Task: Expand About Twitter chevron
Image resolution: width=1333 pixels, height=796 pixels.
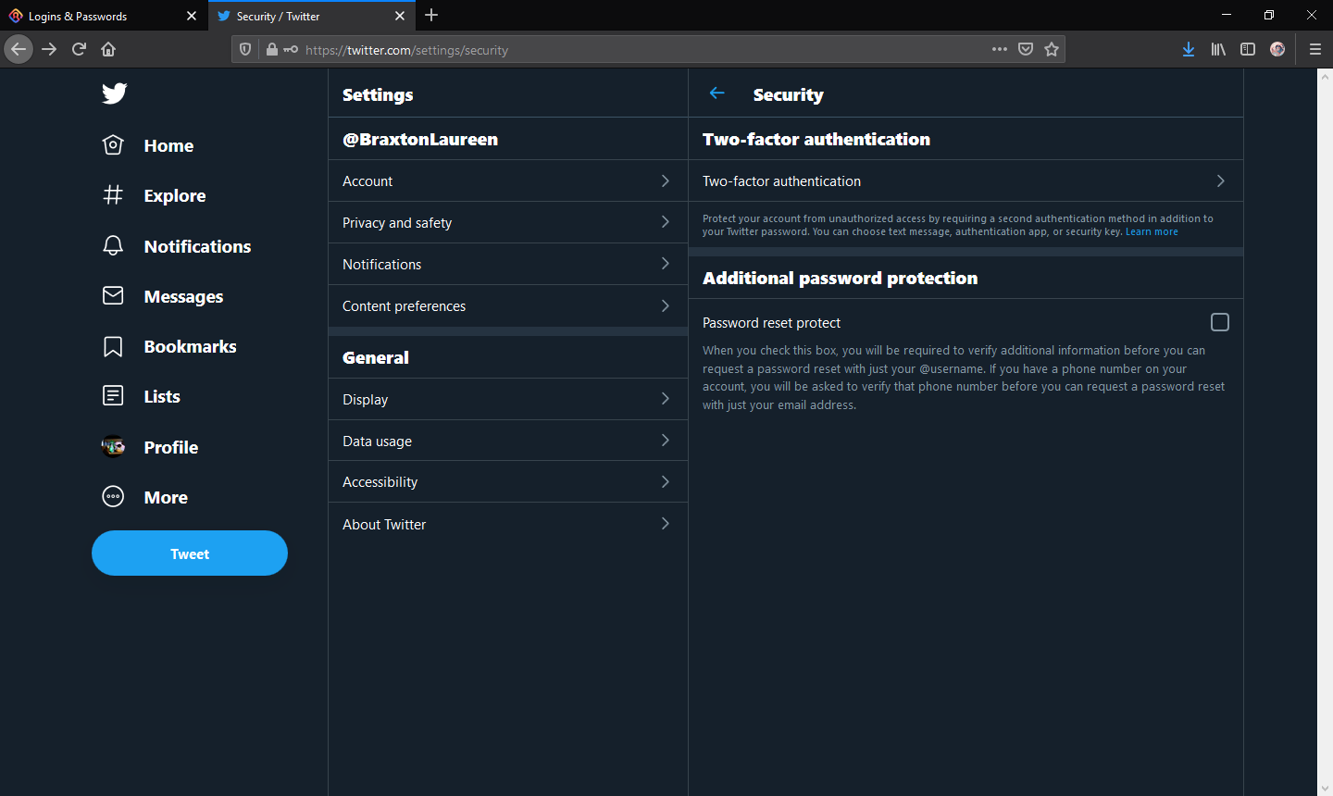Action: (x=665, y=524)
